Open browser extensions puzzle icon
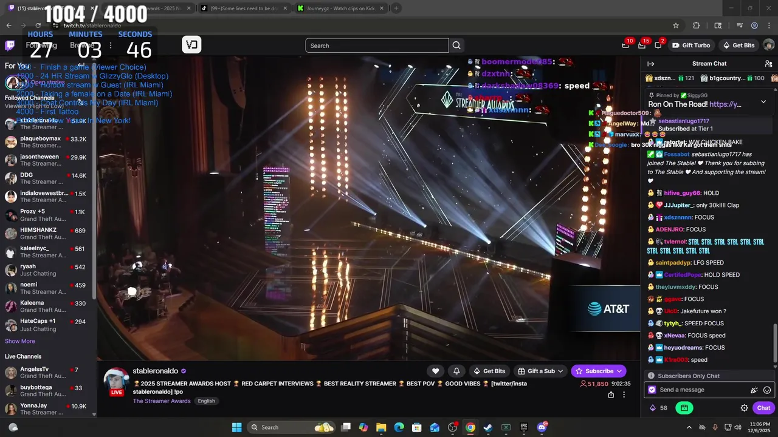 [697, 25]
